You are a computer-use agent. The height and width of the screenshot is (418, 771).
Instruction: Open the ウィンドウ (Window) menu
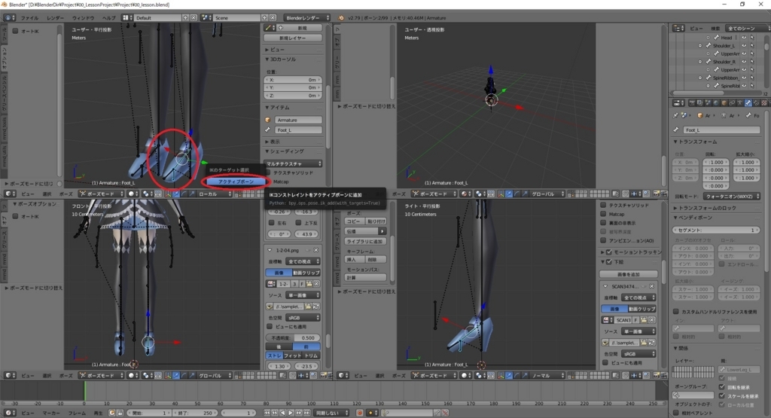click(83, 18)
